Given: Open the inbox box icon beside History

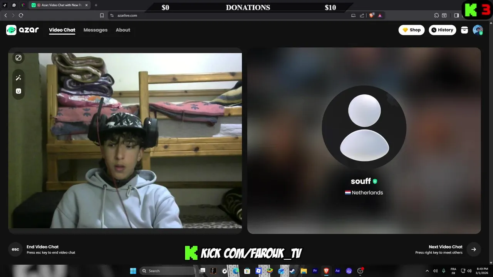Looking at the screenshot, I should 464,30.
